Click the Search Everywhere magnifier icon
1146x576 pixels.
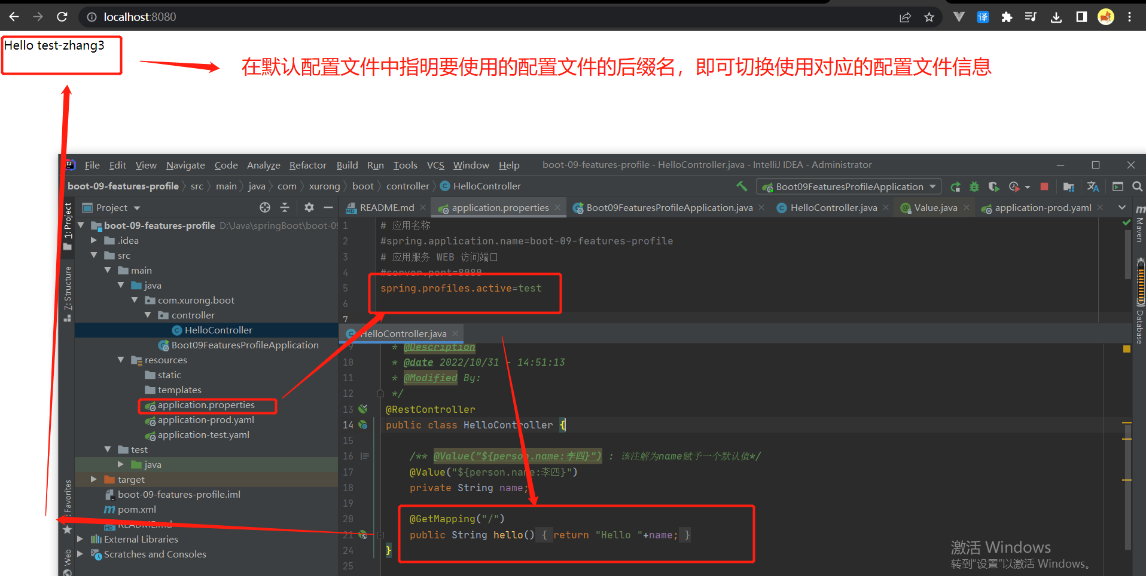(1137, 187)
